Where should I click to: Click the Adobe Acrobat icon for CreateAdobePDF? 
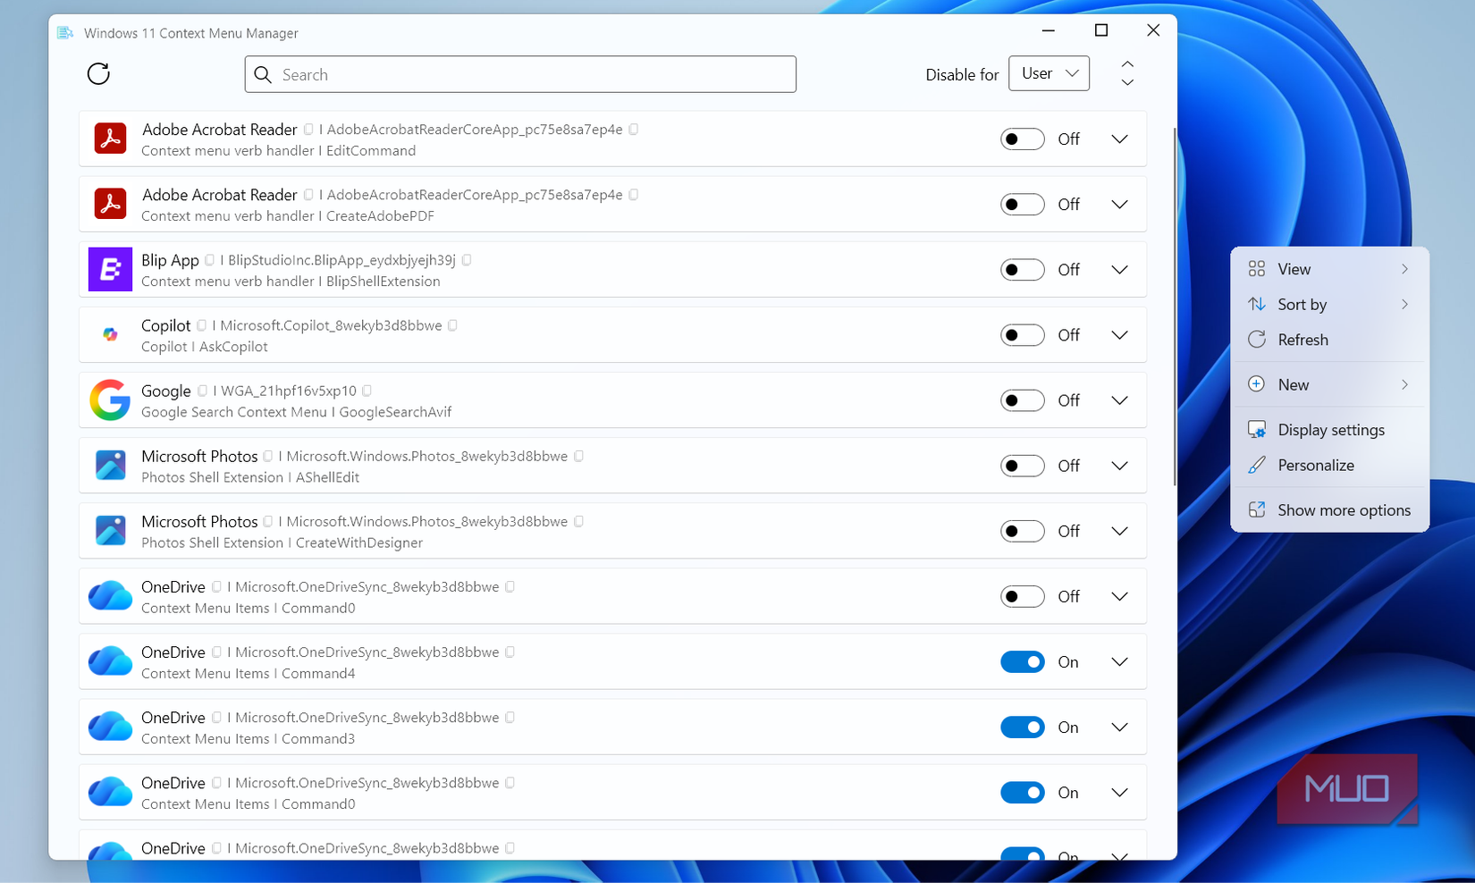(110, 204)
